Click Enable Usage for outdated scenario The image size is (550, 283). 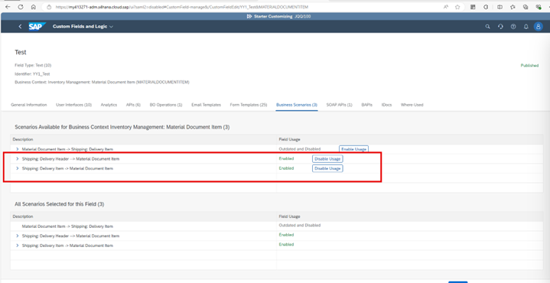[353, 149]
